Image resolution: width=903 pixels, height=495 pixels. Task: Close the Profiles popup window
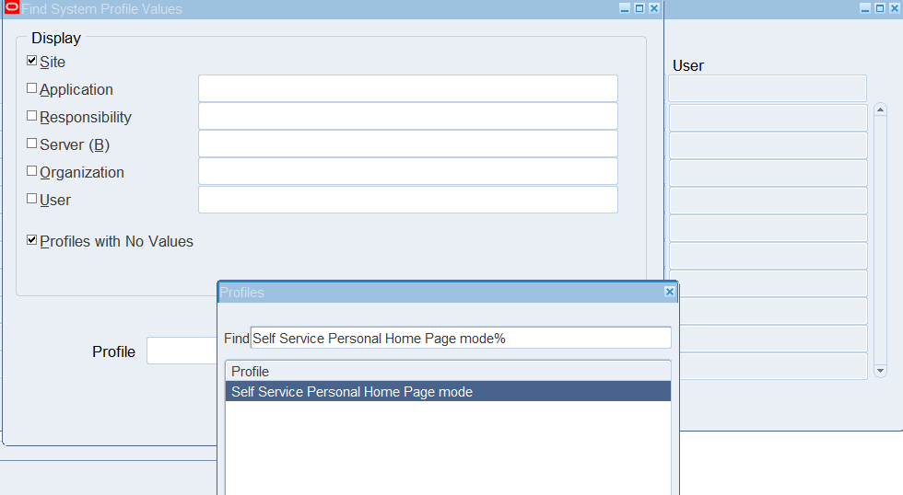[669, 292]
